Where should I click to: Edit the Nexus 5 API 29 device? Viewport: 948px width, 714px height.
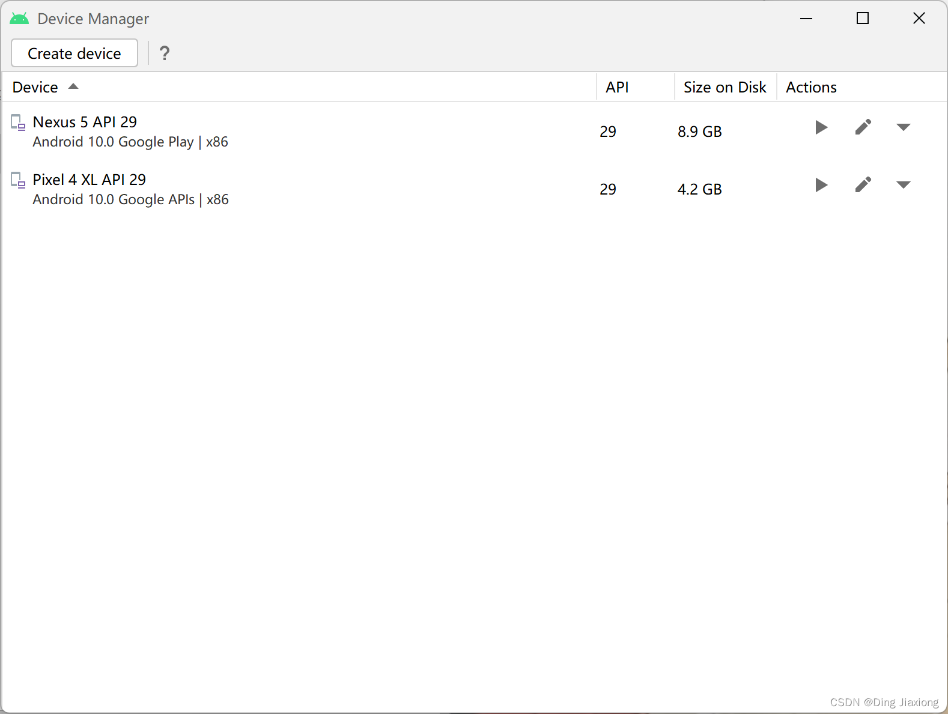pos(863,127)
